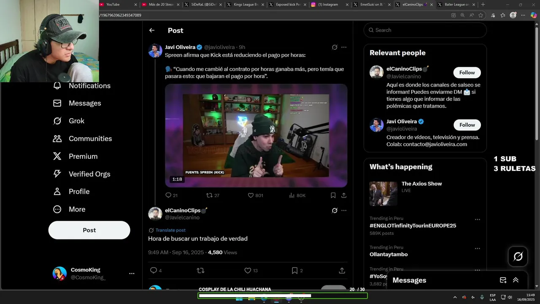Follow elCaninoClips in Relevant people
540x304 pixels.
point(467,73)
